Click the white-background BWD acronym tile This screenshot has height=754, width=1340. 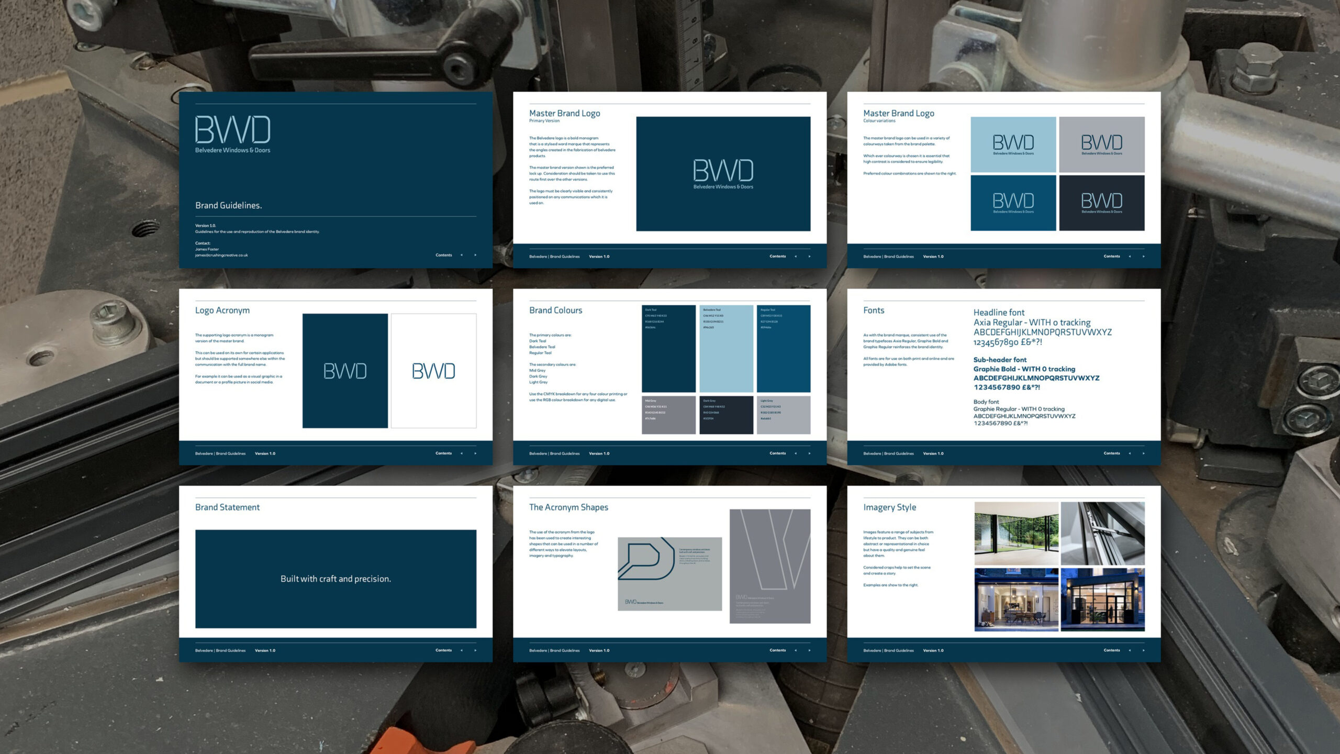point(434,371)
